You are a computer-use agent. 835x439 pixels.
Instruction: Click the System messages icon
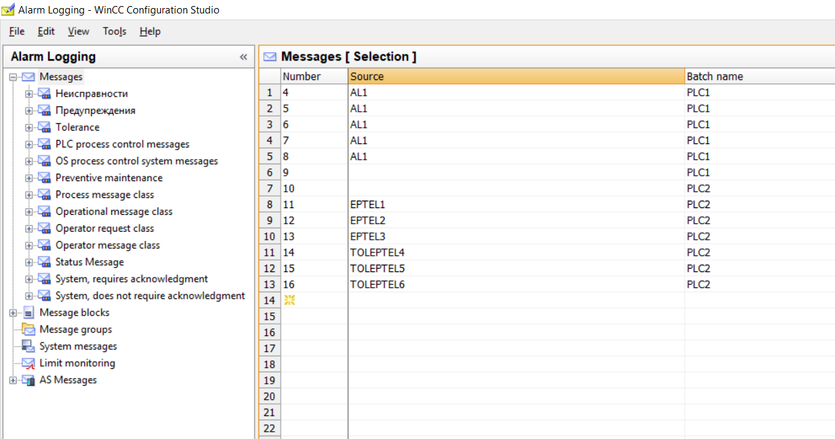coord(28,346)
